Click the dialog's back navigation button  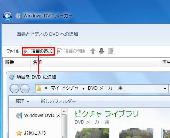tap(14, 89)
